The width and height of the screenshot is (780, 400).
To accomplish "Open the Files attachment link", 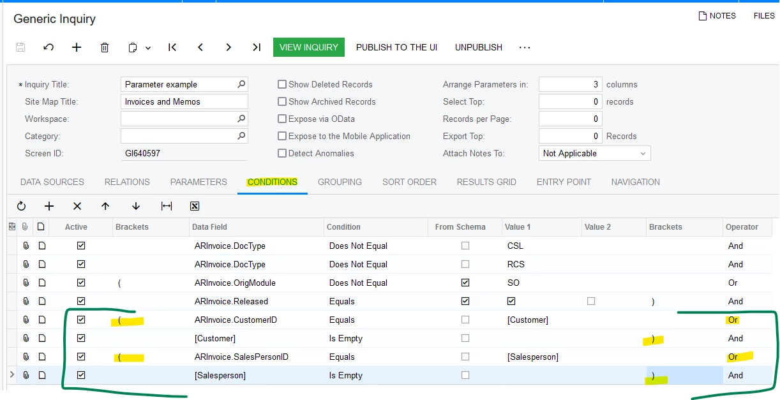I will click(764, 16).
